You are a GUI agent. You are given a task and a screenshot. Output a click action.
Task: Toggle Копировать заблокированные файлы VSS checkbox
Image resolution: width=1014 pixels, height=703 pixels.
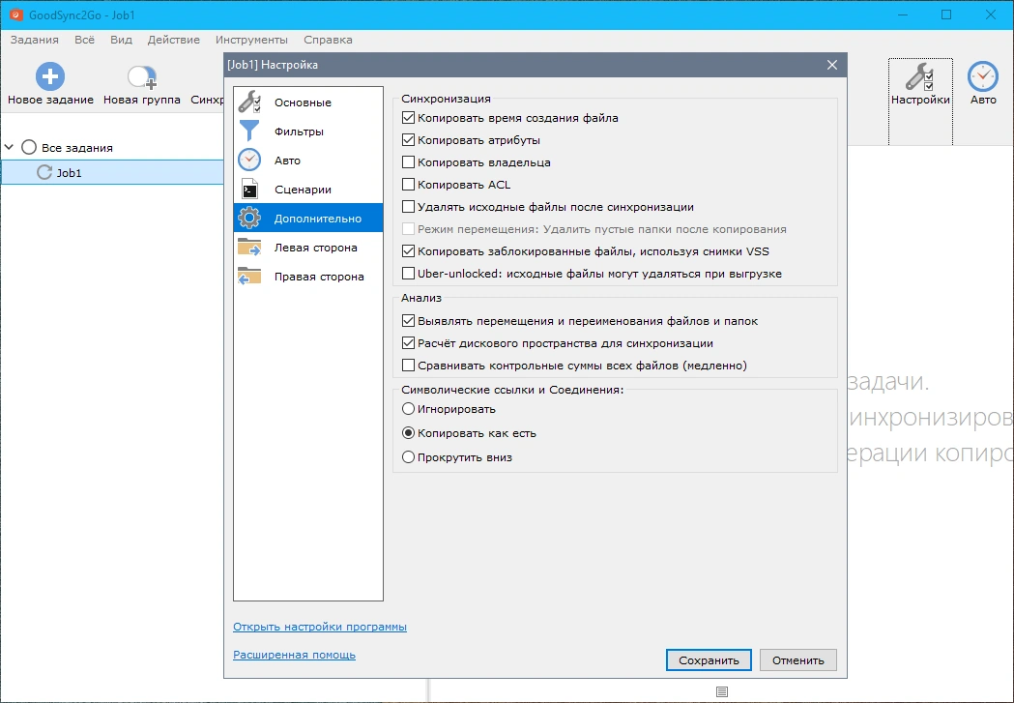coord(408,250)
